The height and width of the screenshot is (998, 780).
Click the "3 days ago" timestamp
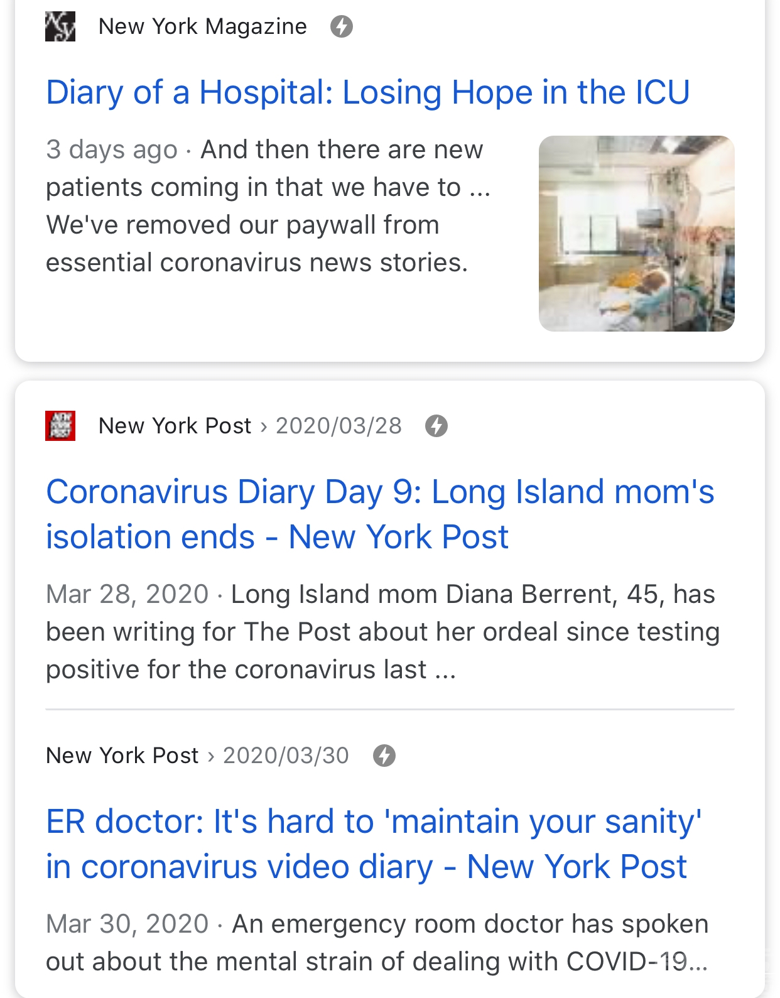click(x=112, y=149)
